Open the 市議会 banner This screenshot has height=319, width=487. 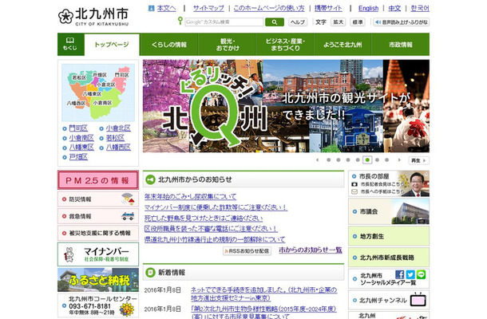[389, 211]
